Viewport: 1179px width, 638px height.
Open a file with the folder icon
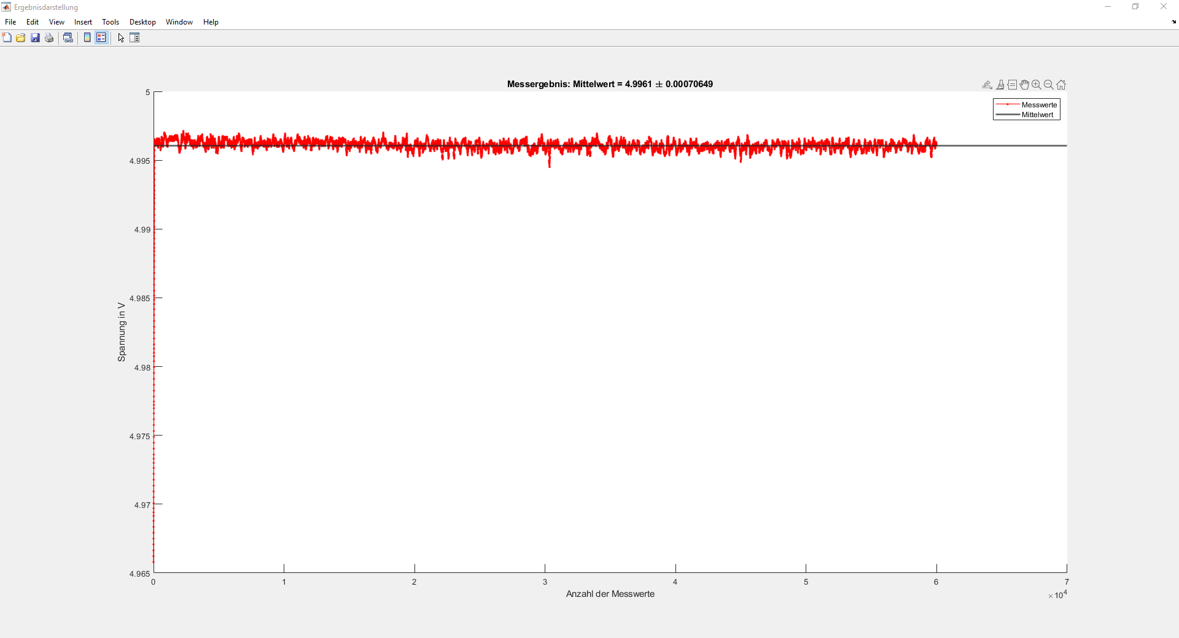21,38
